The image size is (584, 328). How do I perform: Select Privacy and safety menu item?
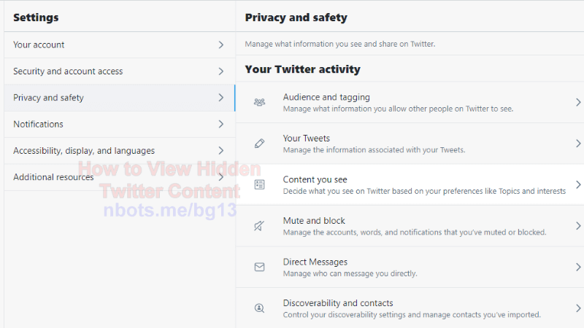120,98
